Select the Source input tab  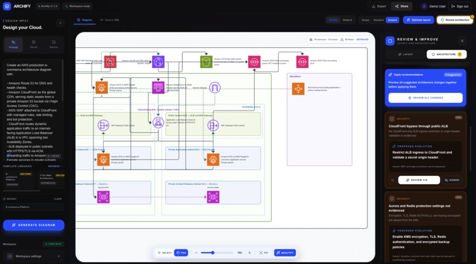click(x=53, y=44)
